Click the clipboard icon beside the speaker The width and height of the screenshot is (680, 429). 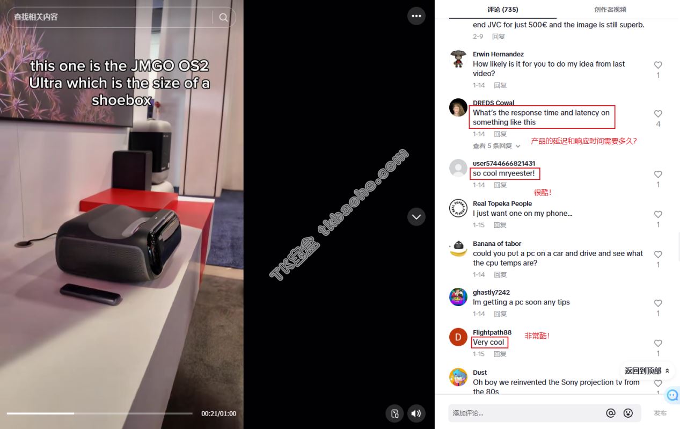(394, 413)
